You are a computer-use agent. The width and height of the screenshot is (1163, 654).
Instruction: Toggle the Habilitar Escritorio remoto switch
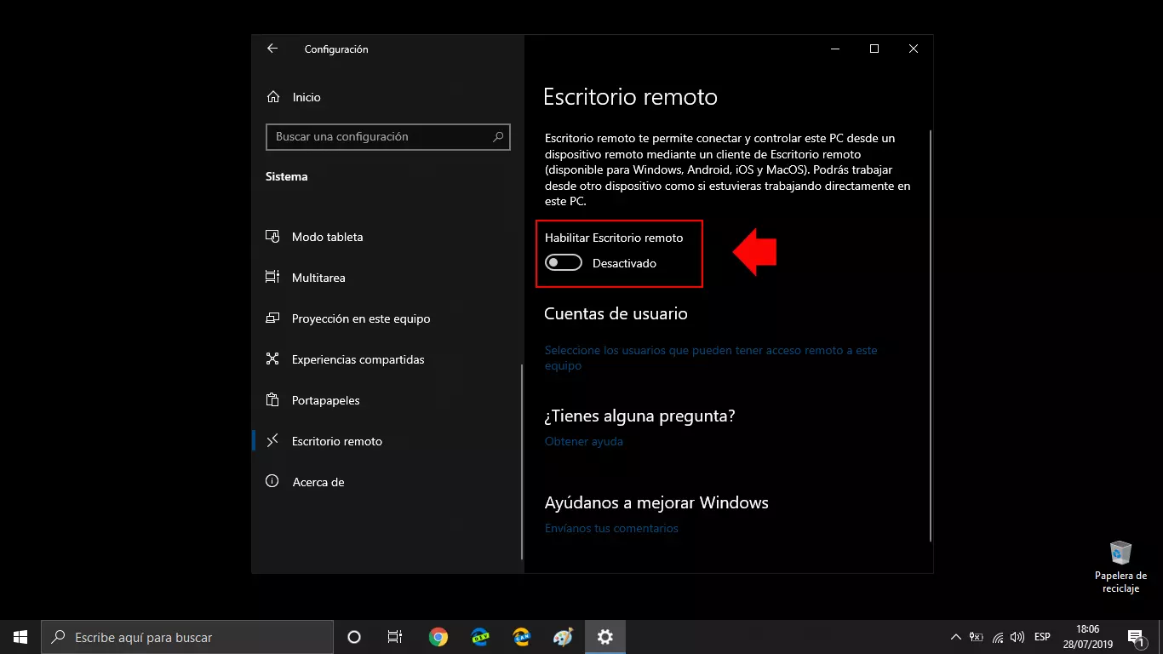point(564,263)
